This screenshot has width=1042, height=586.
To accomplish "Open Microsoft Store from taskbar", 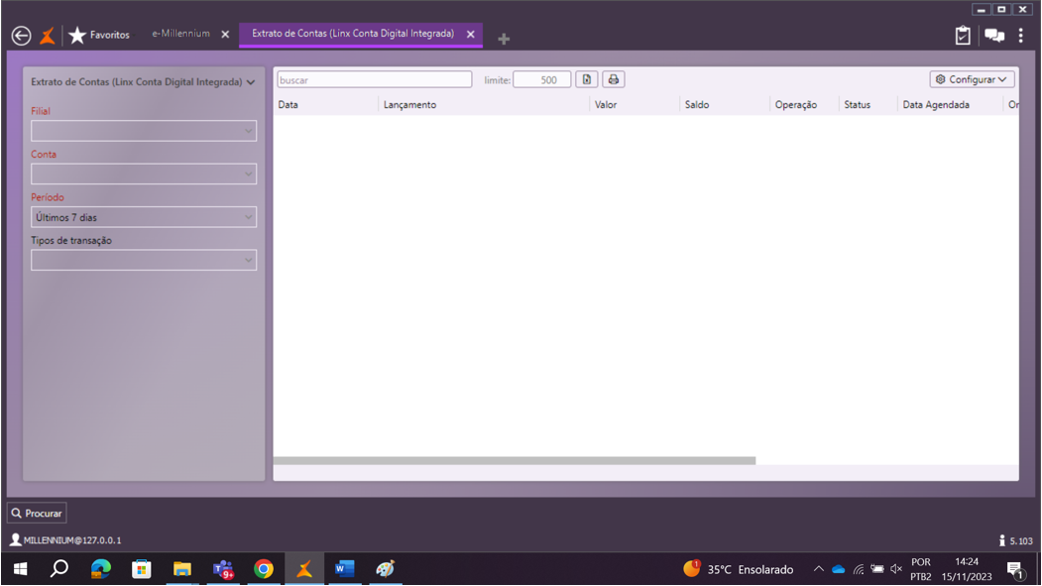I will 142,569.
